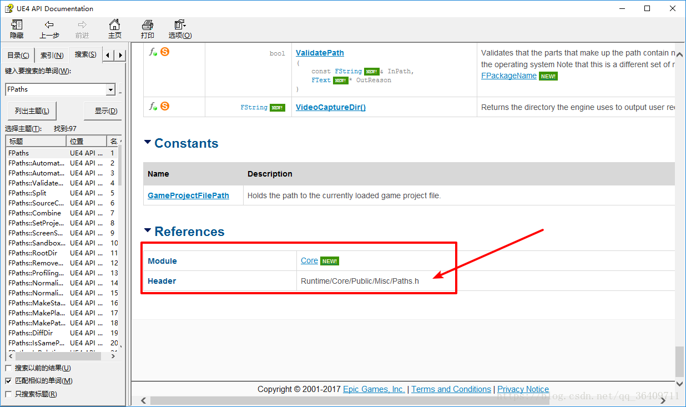Viewport: 686px width, 407px height.
Task: Select the FPaths::DiffDir result
Action: [x=62, y=333]
